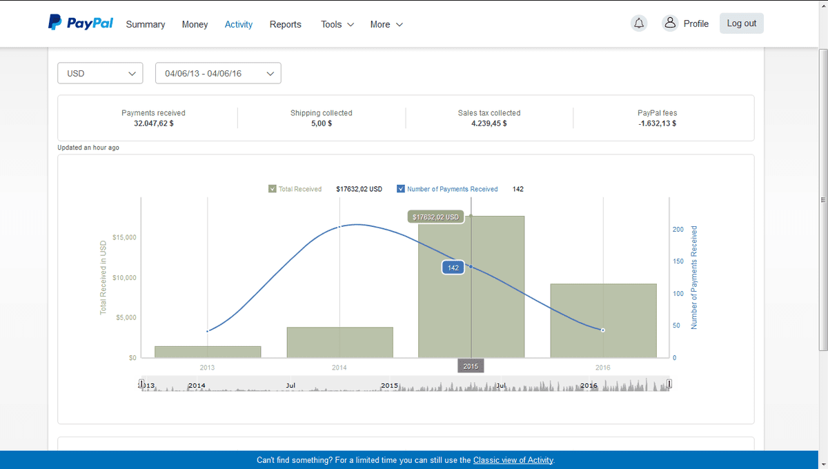This screenshot has height=469, width=828.
Task: Expand the More menu
Action: coord(386,24)
